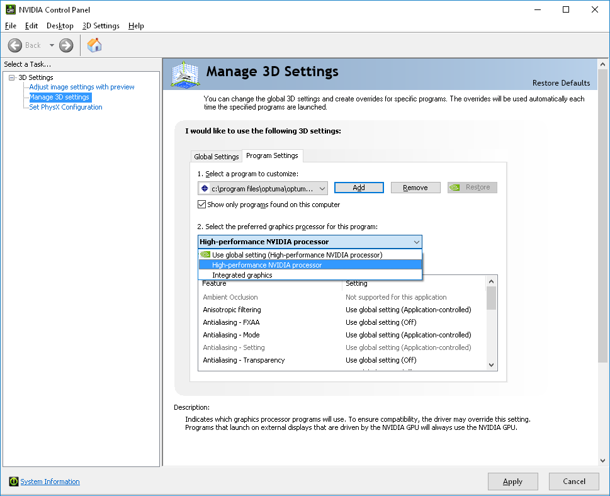Viewport: 610px width, 496px height.
Task: Click the Setting column header
Action: point(414,284)
